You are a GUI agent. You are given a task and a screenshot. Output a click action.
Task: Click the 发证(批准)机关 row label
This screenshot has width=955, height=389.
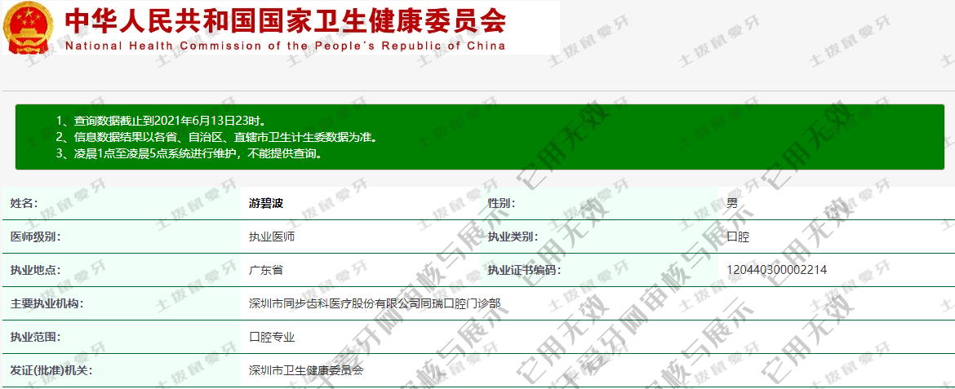[x=49, y=370]
